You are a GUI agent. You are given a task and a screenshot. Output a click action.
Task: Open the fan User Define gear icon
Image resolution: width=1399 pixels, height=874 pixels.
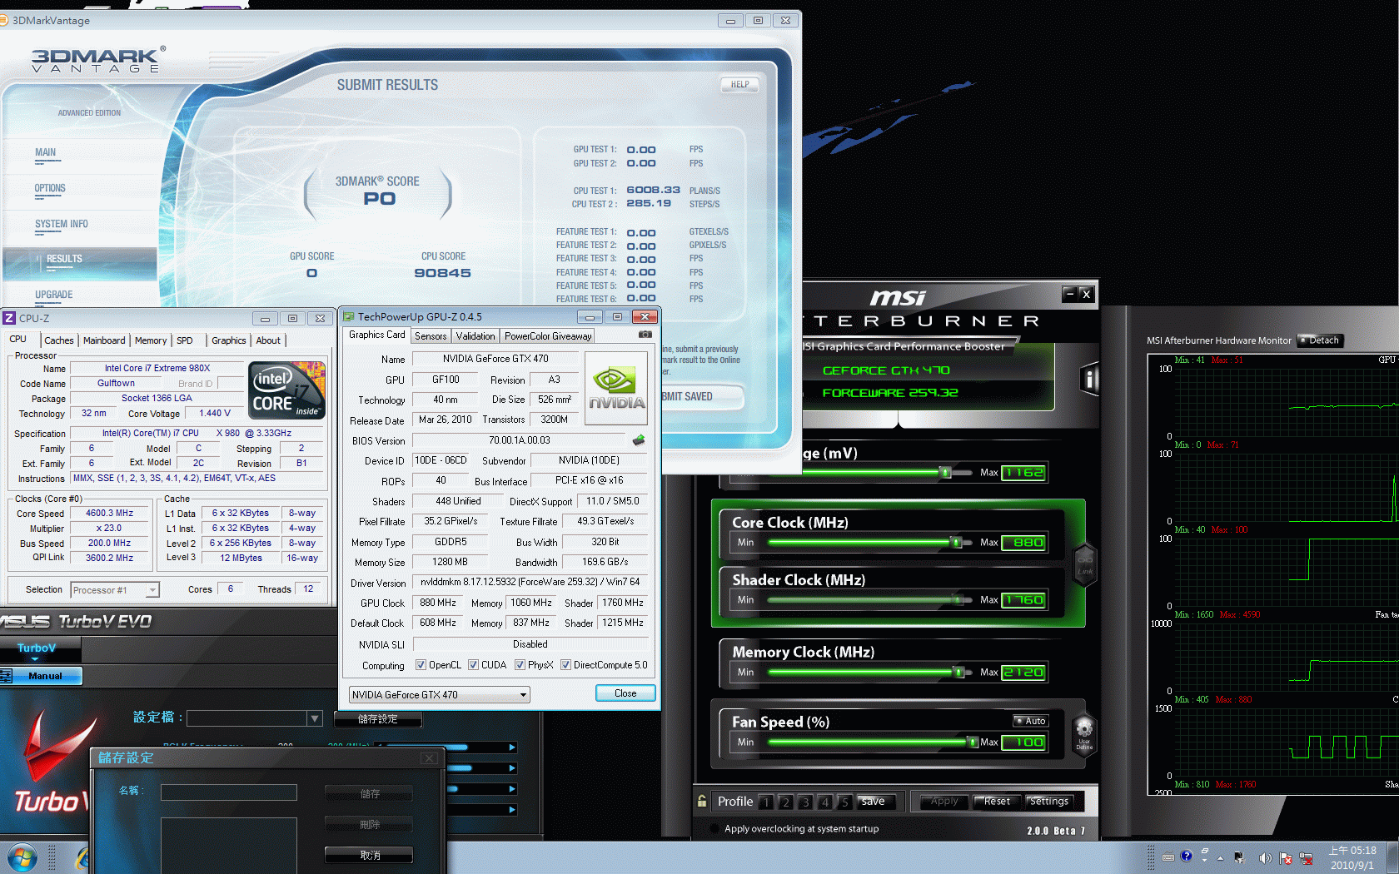click(1083, 732)
